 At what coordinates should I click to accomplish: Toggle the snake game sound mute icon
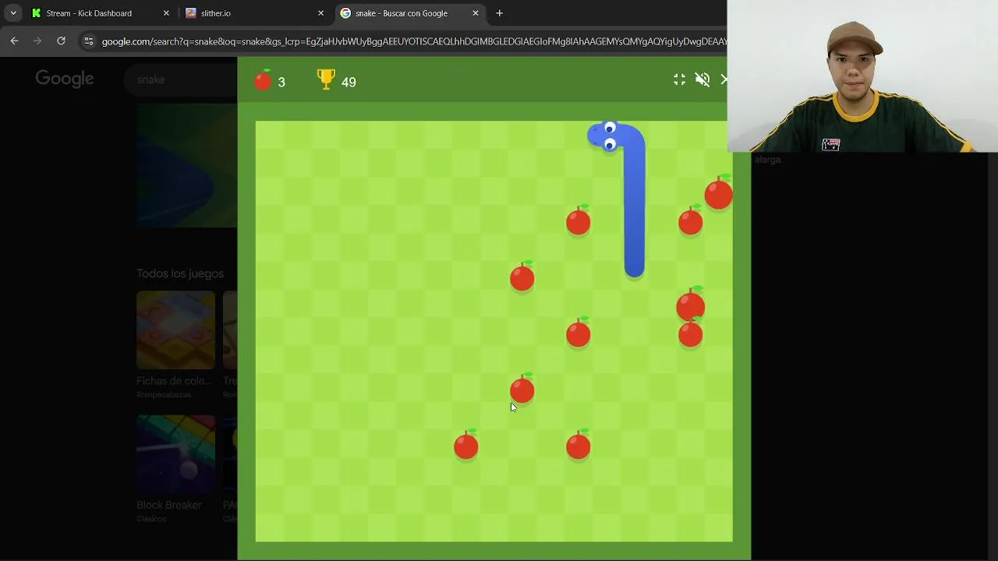[702, 79]
